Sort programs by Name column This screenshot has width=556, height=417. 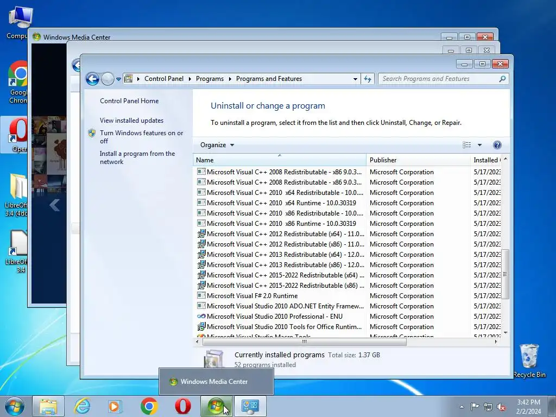tap(280, 160)
